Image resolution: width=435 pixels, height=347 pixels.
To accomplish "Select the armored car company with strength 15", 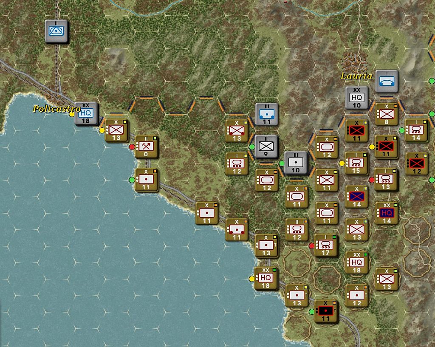I will pos(356,163).
